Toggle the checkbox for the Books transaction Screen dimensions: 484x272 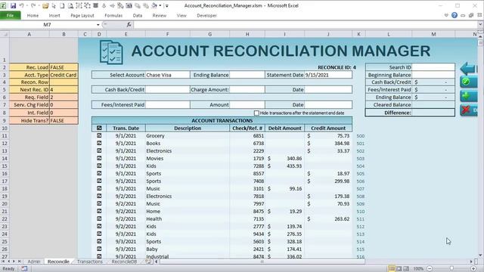point(99,143)
